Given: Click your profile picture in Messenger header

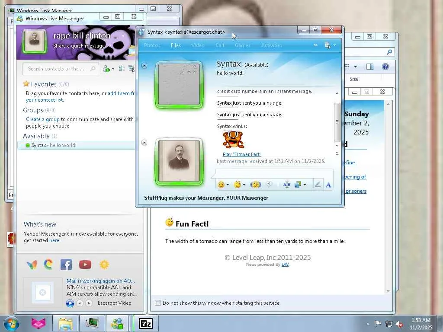Looking at the screenshot, I should click(35, 41).
